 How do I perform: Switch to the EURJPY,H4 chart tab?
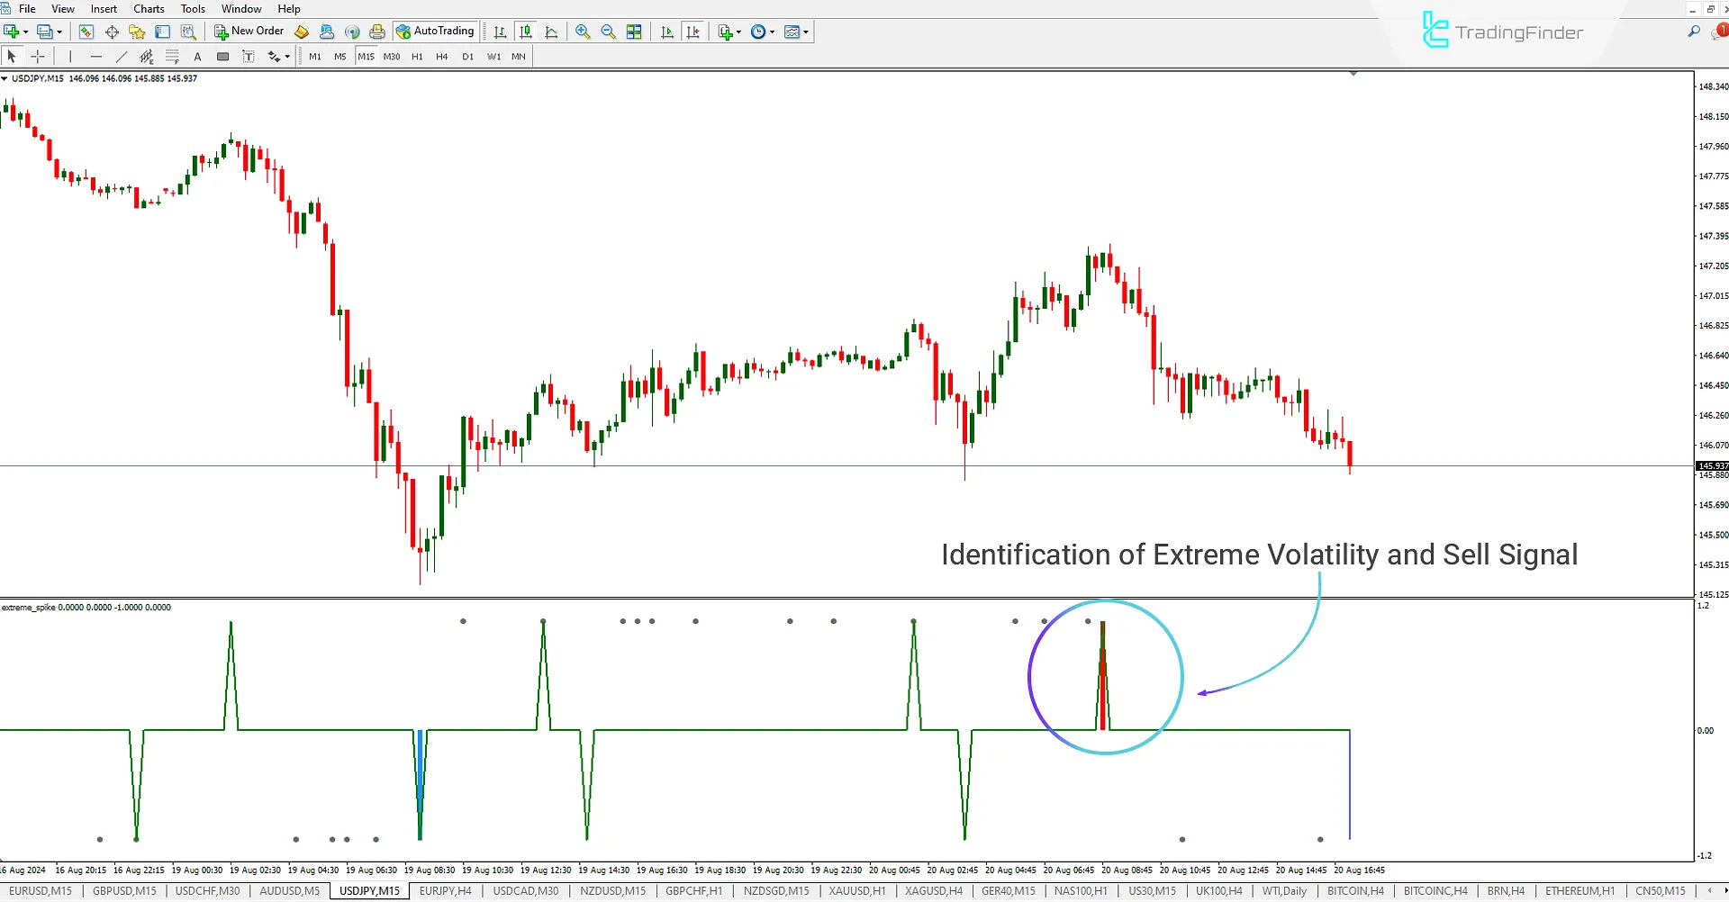point(445,891)
